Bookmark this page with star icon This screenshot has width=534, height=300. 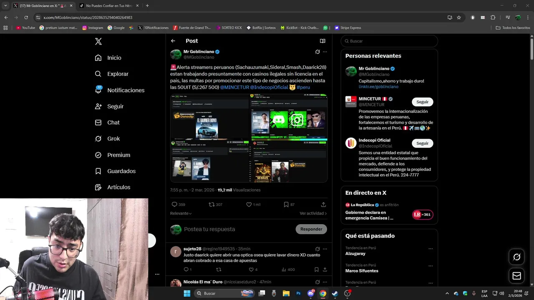[459, 17]
